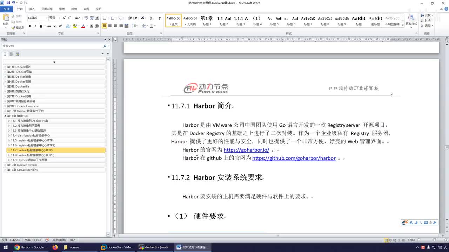Click the sort A-Z icon
Viewport: 449px width, 252px height.
[152, 18]
